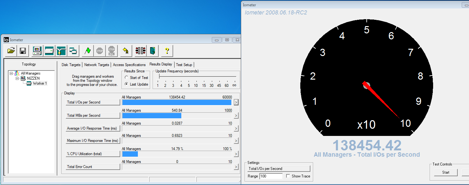Image resolution: width=469 pixels, height=185 pixels.
Task: Add a new network worker
Action: [x=61, y=50]
